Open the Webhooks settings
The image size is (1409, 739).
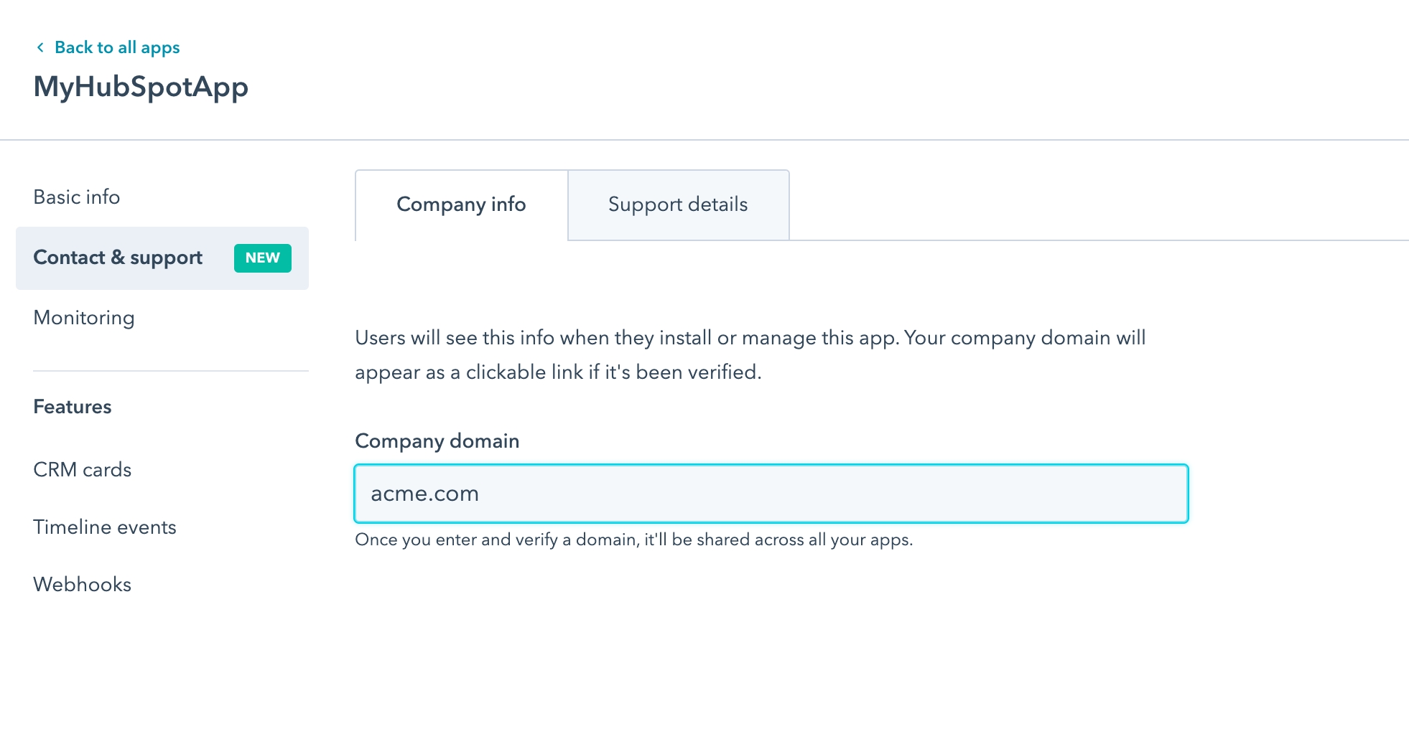point(83,585)
